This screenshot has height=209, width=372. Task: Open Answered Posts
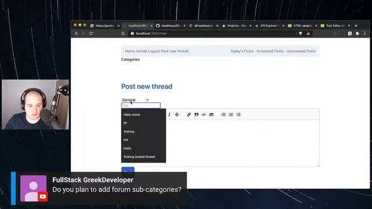point(270,51)
